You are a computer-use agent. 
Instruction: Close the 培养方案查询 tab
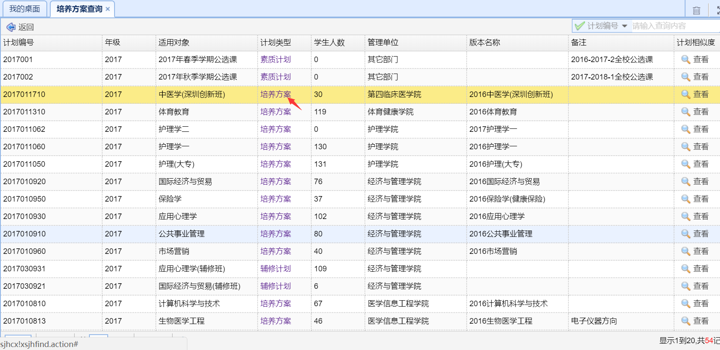click(x=108, y=9)
